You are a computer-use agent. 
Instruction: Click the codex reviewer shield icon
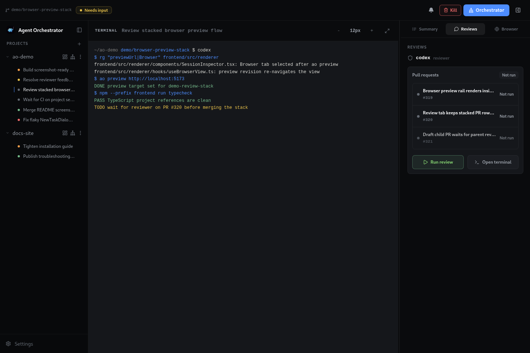point(410,58)
